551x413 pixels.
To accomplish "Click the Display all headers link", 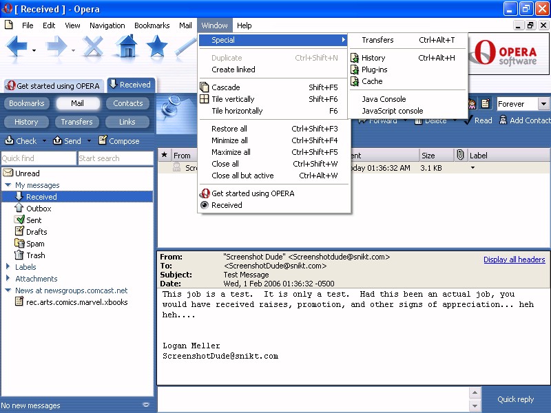I will 514,260.
